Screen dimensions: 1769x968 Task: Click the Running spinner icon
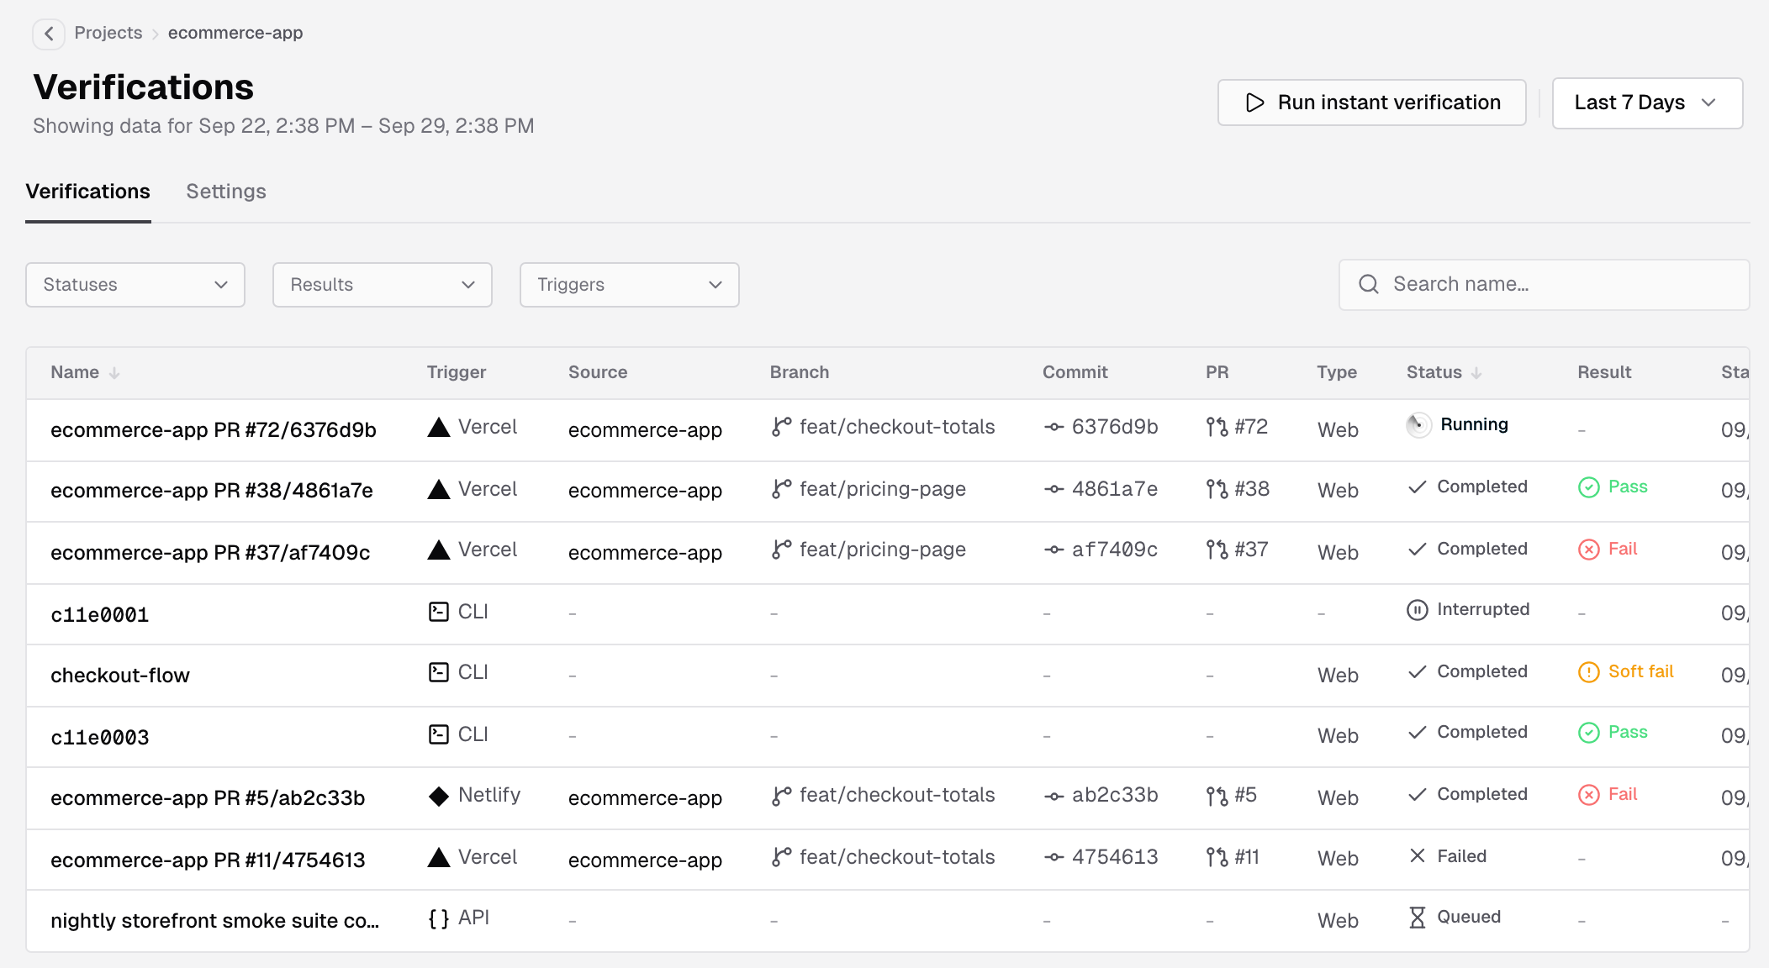click(x=1418, y=424)
